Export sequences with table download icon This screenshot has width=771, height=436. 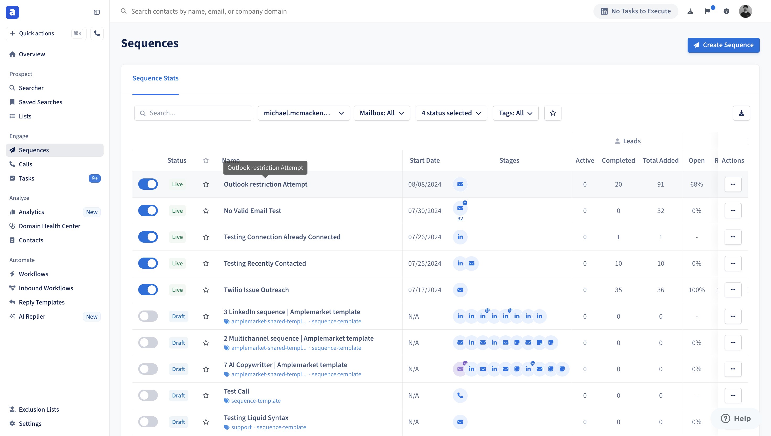(x=741, y=113)
